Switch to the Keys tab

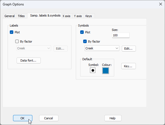pyautogui.click(x=89, y=16)
